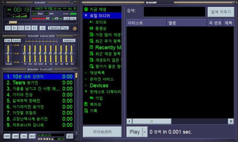Click the red volume slider
The width and height of the screenshot is (238, 142).
[40, 18]
